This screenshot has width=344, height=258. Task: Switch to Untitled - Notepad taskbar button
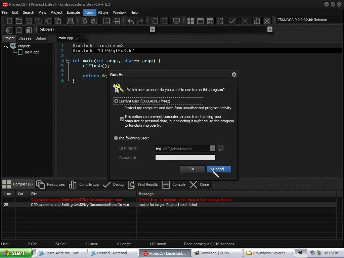[113, 253]
